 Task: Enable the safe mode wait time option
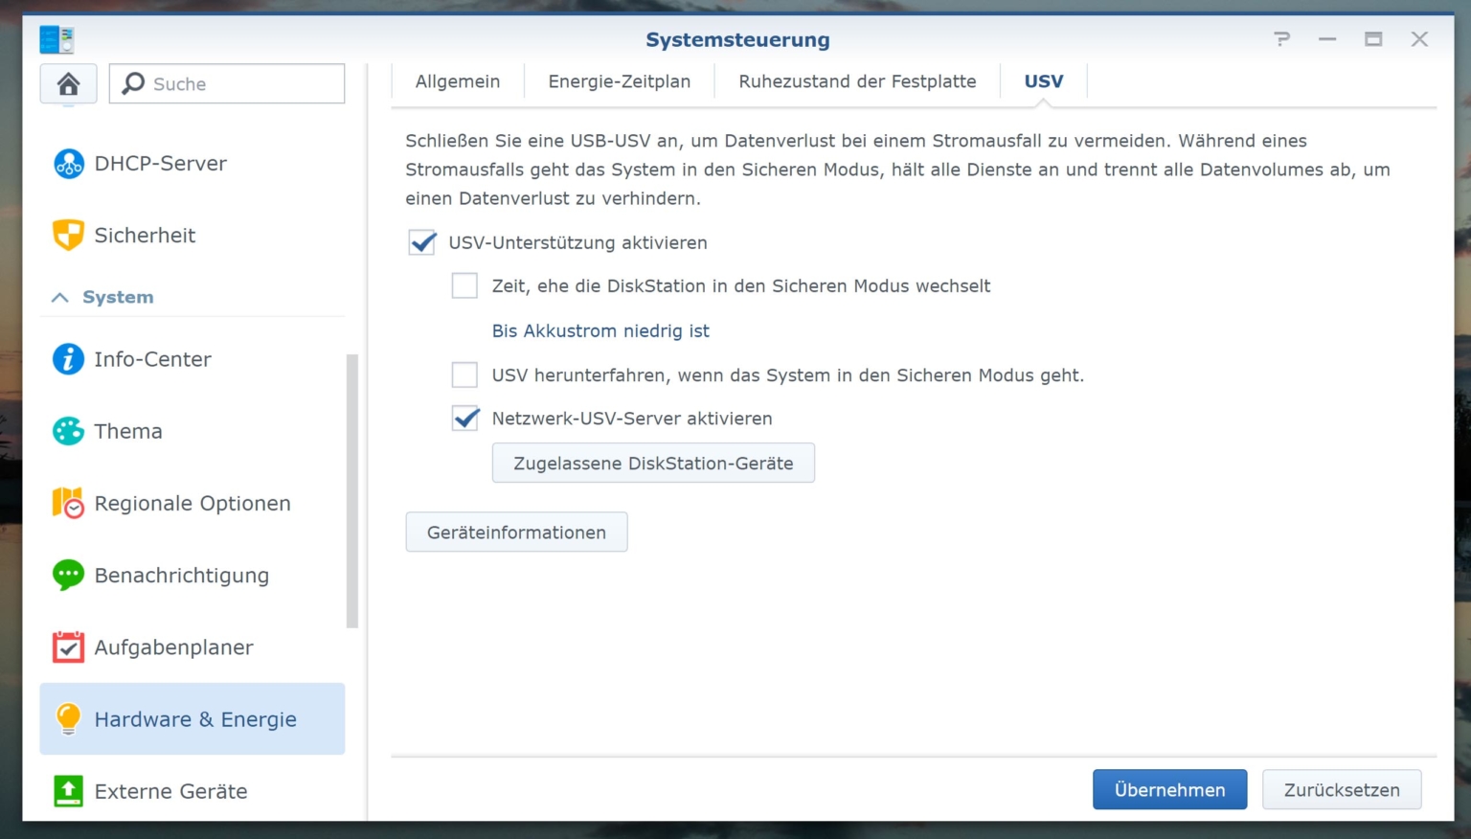tap(464, 285)
